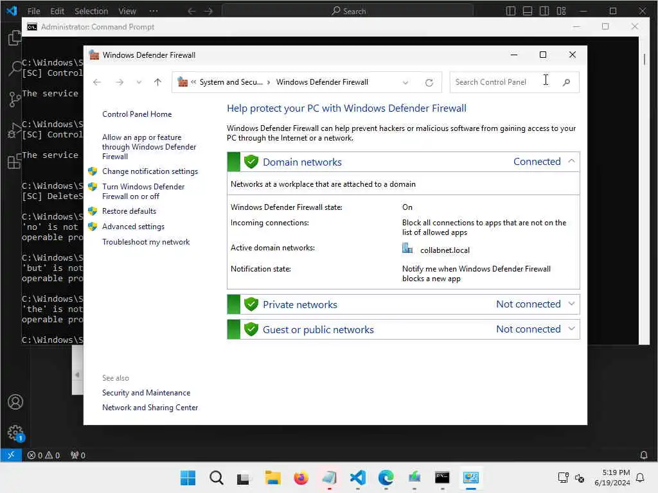Open VS Code Explorer icon in activity bar

click(x=15, y=39)
